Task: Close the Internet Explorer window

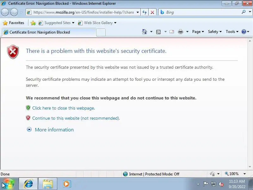Action: point(247,3)
